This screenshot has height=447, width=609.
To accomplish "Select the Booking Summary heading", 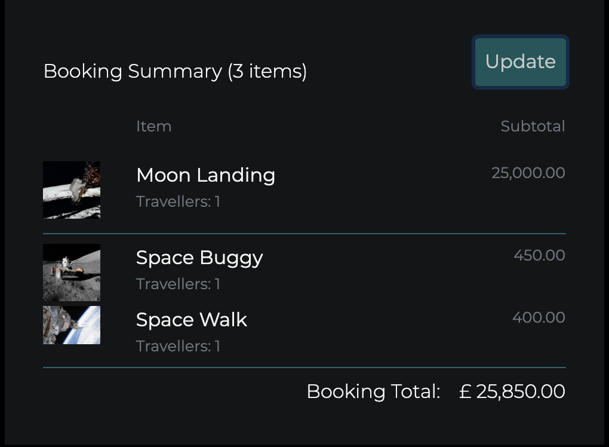I will tap(175, 71).
